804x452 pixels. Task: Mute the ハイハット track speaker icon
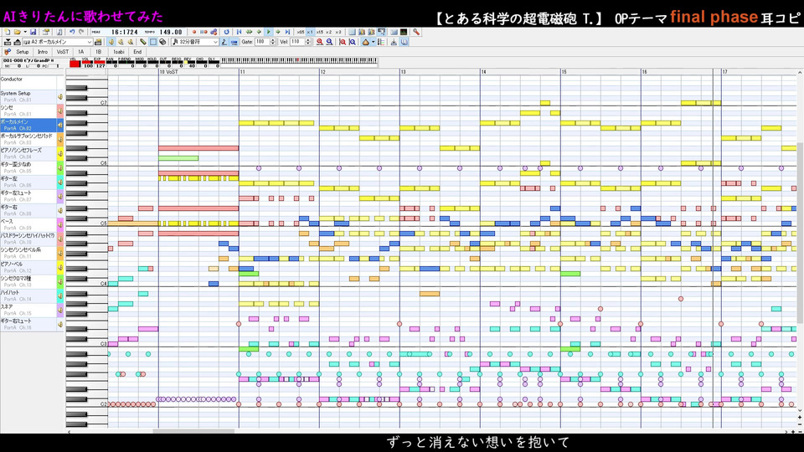click(x=60, y=295)
